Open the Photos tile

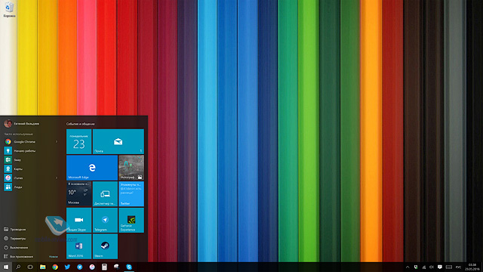point(131,168)
